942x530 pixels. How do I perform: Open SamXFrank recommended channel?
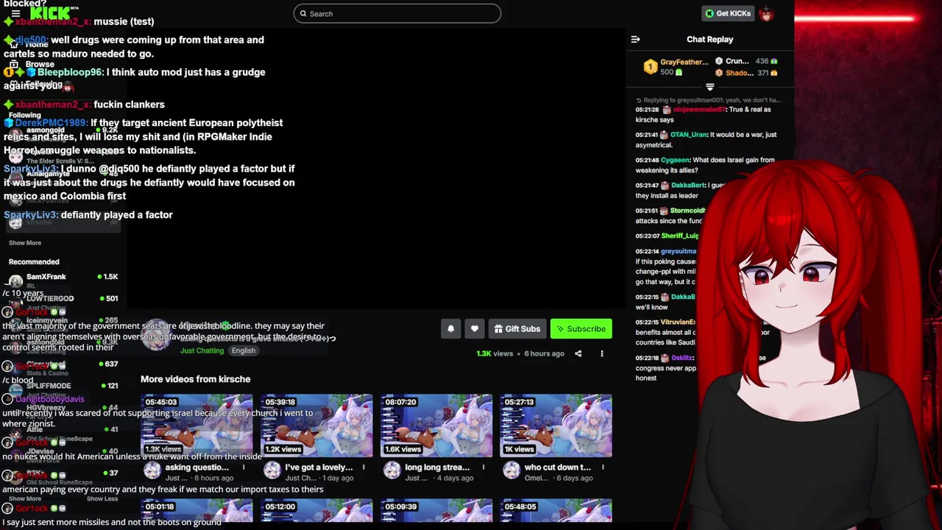63,282
